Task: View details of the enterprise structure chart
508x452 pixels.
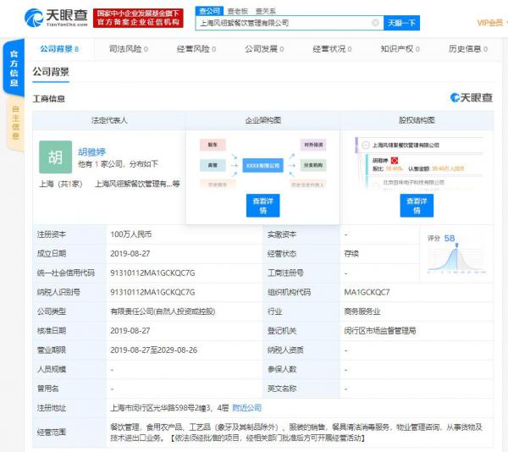Action: click(x=263, y=206)
